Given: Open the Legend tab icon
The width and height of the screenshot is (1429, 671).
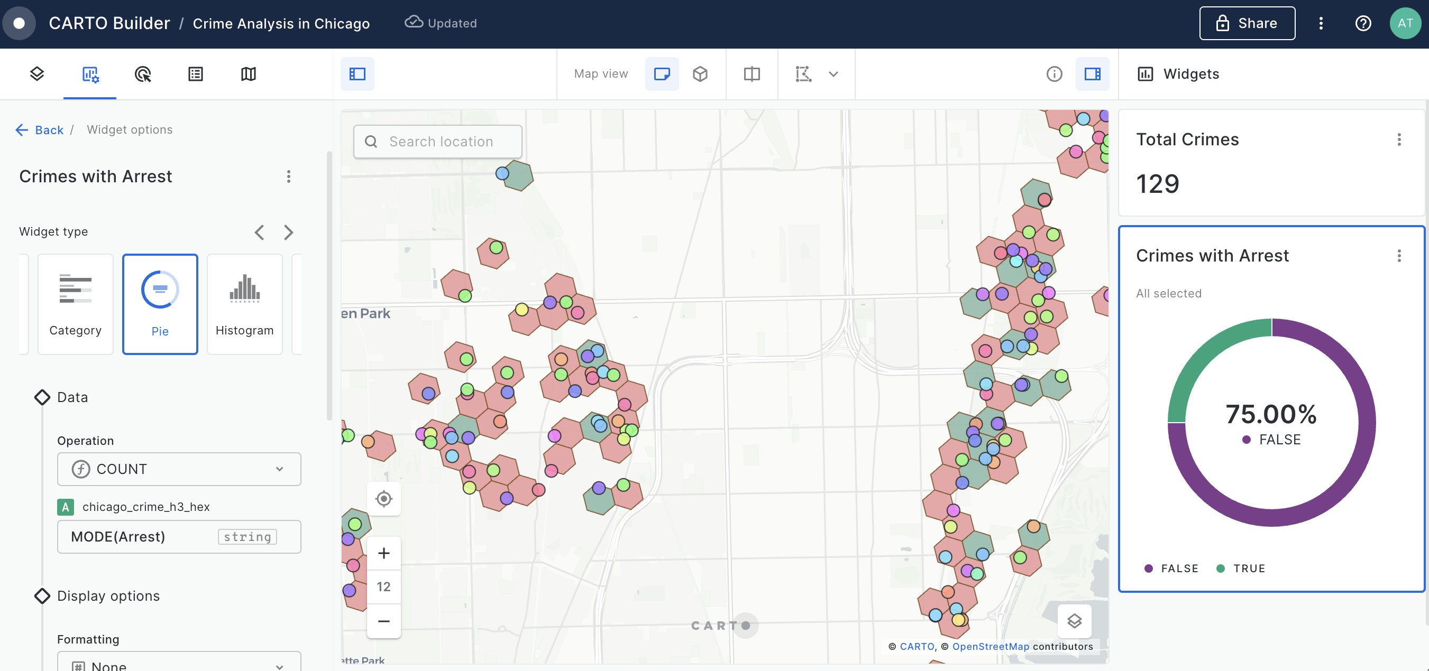Looking at the screenshot, I should point(195,73).
